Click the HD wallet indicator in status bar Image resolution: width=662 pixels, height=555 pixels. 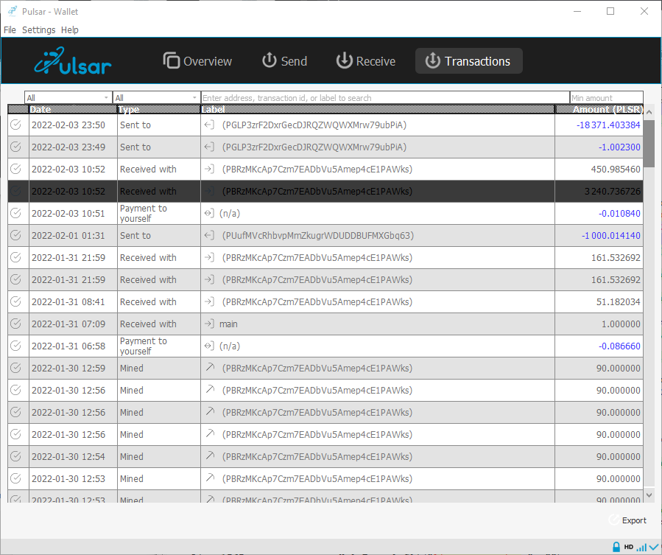[x=629, y=547]
